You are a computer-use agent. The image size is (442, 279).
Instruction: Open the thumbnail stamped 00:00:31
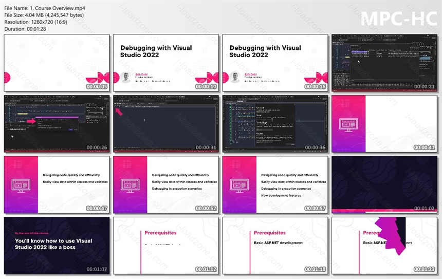coord(166,124)
